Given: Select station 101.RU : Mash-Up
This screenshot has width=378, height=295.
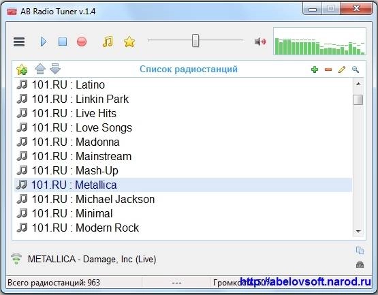Looking at the screenshot, I should [183, 170].
